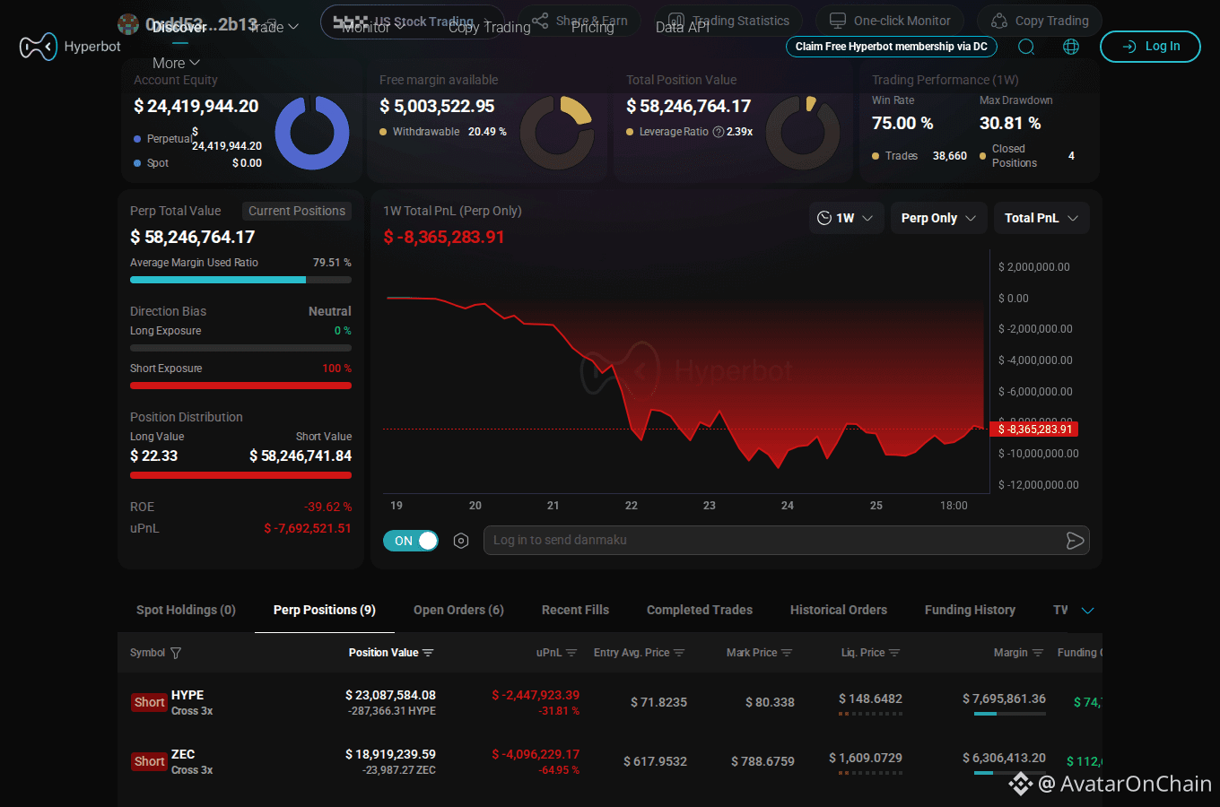
Task: Click the HYPE row margin usage bar
Action: 1009,714
